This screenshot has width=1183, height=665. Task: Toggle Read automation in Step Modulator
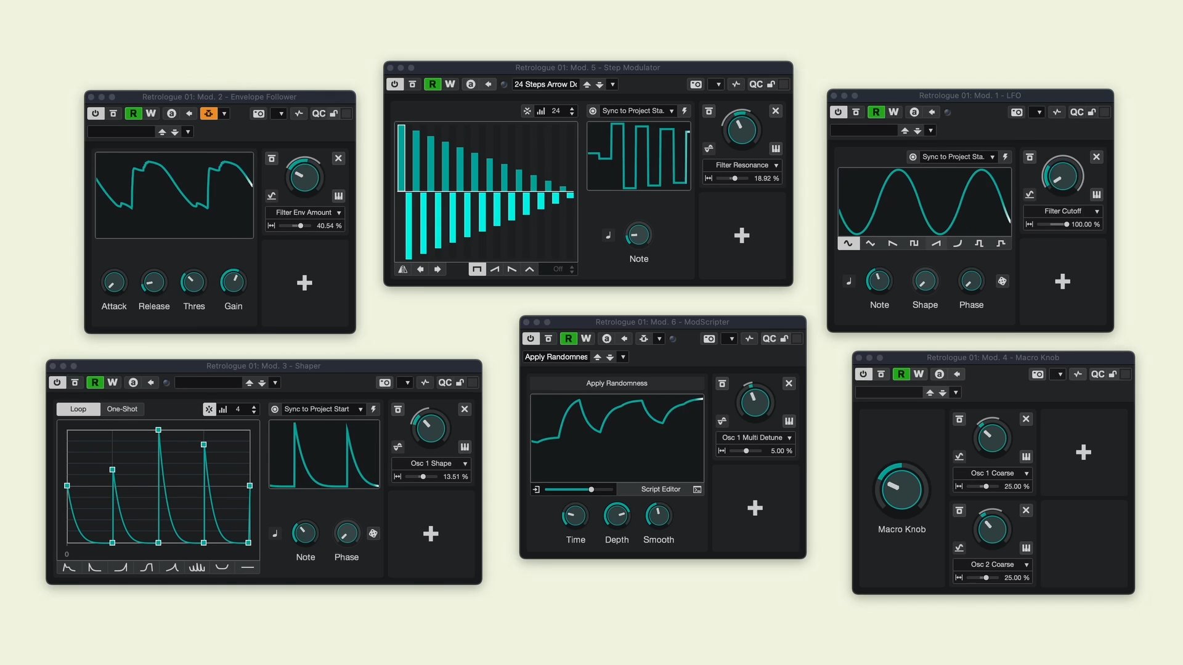coord(433,84)
